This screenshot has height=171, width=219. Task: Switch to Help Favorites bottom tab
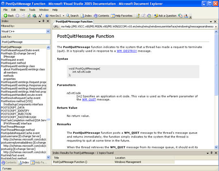coord(39,163)
